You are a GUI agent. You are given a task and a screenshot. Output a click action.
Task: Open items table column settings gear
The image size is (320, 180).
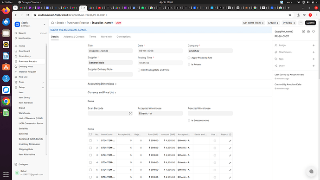click(230, 135)
